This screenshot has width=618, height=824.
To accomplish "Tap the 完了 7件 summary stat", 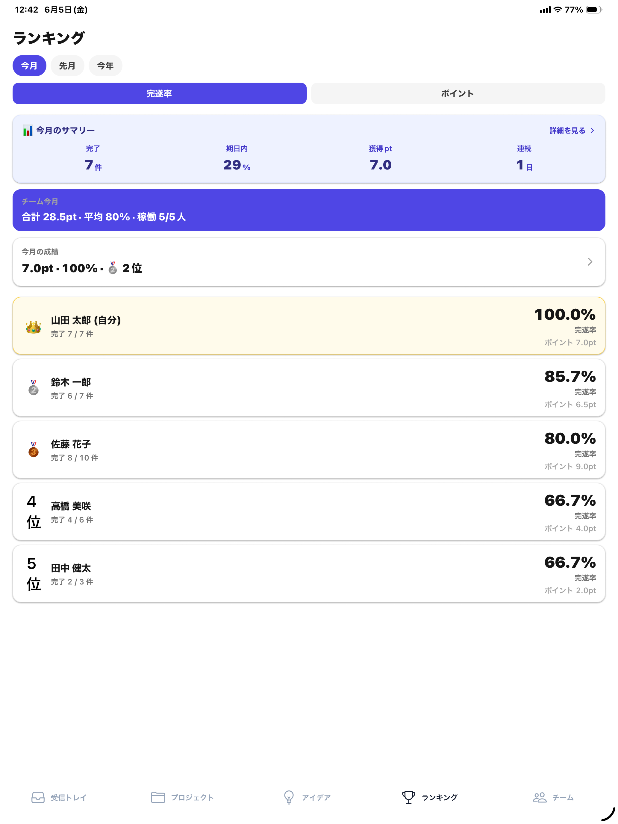I will click(x=93, y=158).
